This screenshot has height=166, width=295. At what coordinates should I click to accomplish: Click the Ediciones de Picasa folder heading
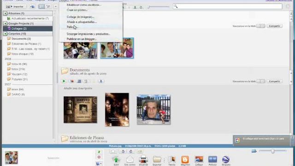pyautogui.click(x=87, y=137)
